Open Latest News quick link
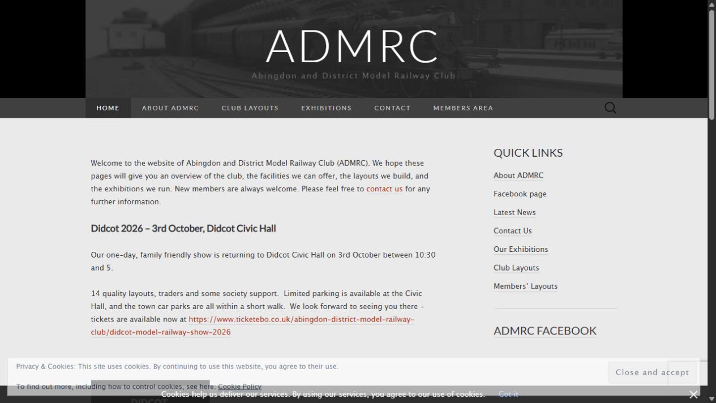This screenshot has height=403, width=716. coord(515,212)
